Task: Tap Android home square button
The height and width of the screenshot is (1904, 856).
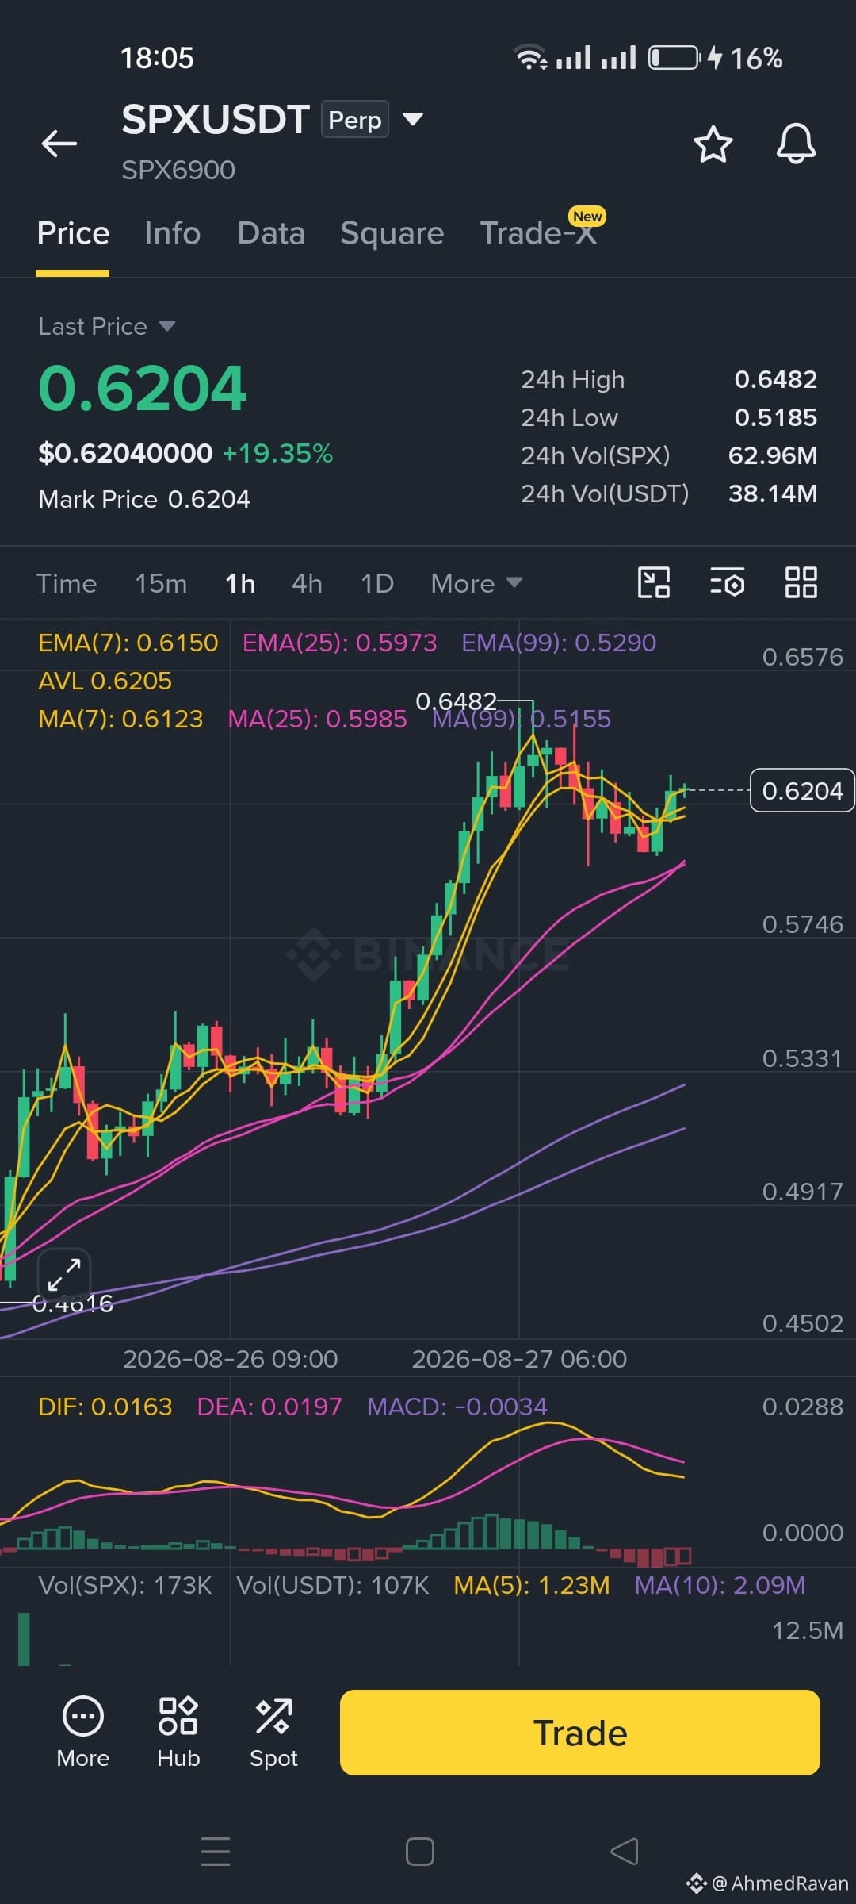Action: pyautogui.click(x=419, y=1852)
